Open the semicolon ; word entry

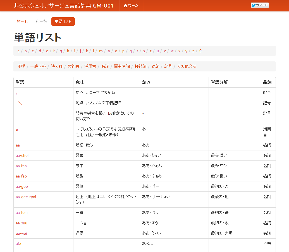point(16,93)
